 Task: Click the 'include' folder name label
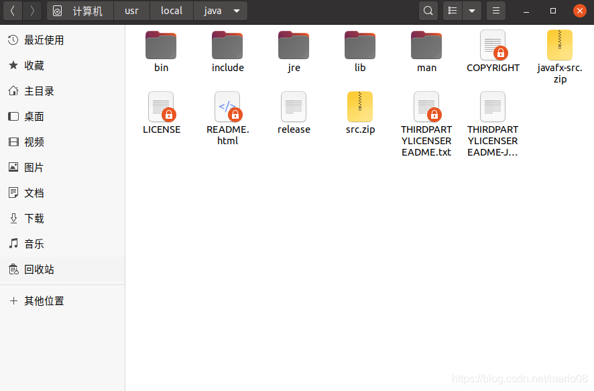coord(228,68)
